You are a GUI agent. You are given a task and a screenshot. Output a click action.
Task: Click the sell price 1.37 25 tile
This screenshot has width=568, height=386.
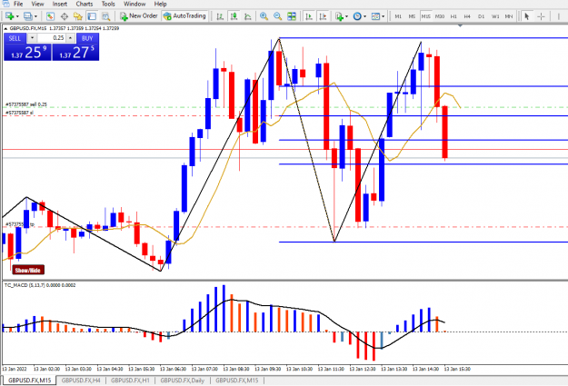pos(27,52)
